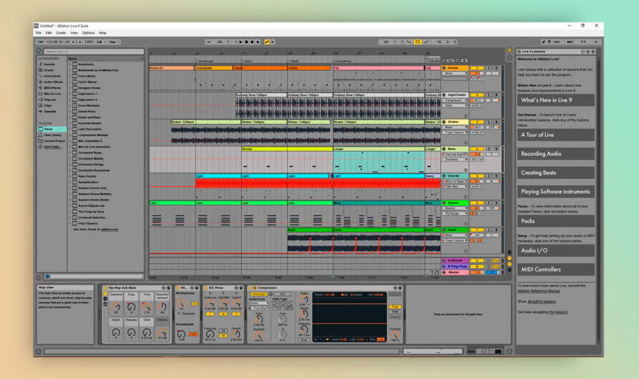Arm the Drums track for recording
This screenshot has width=639, height=379.
pos(496,68)
